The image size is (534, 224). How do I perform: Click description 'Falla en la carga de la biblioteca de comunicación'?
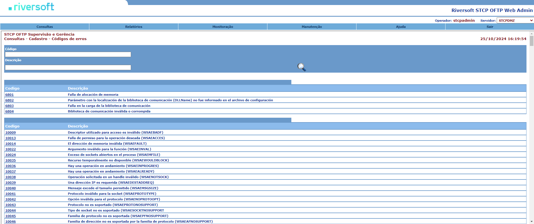[x=109, y=106]
